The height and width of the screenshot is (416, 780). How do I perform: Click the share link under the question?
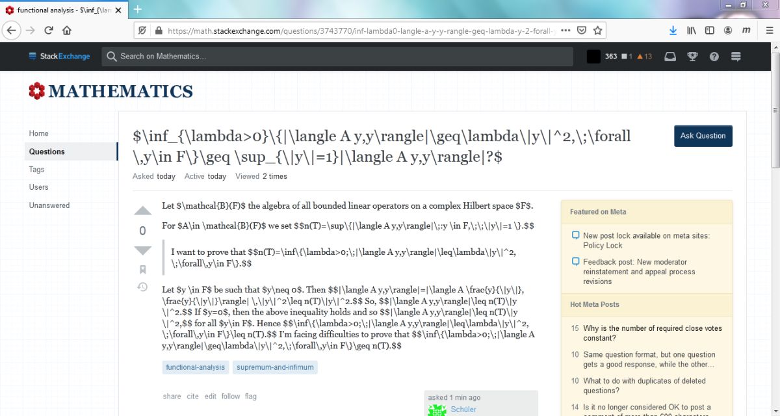[172, 396]
